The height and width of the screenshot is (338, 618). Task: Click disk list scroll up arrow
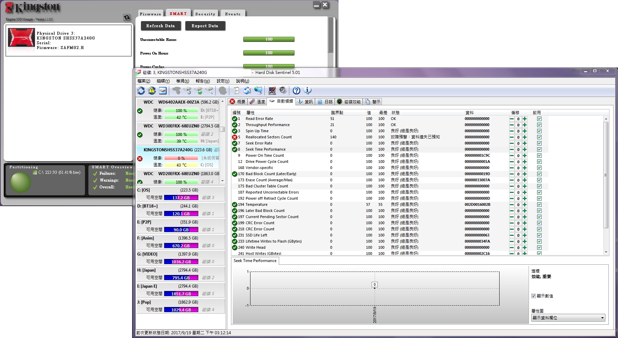(x=222, y=102)
